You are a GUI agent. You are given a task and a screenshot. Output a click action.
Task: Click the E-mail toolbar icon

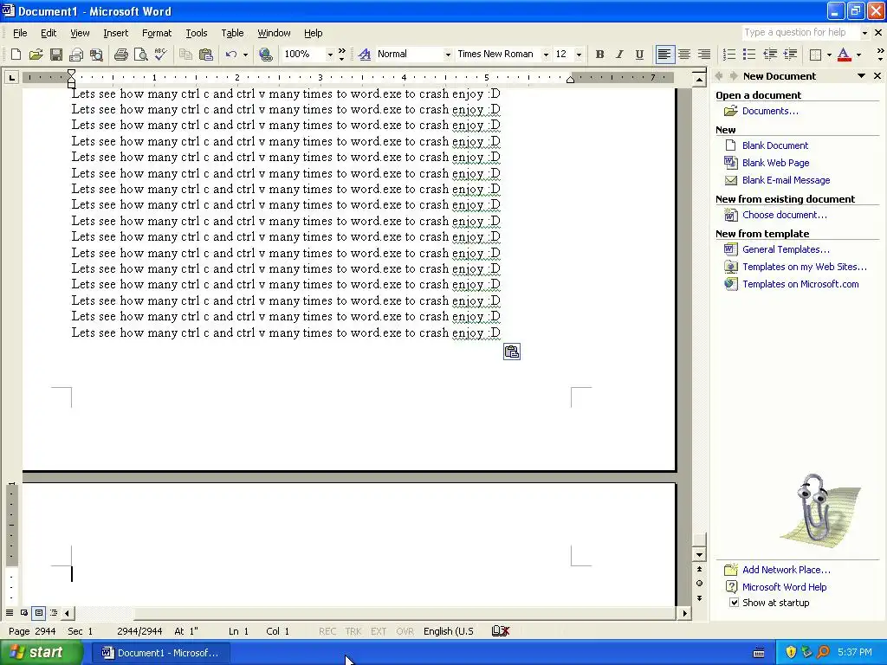(x=76, y=55)
